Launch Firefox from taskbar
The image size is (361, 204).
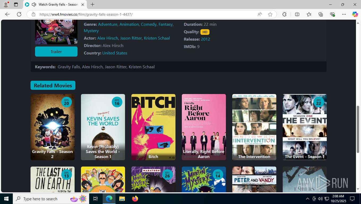tap(135, 199)
